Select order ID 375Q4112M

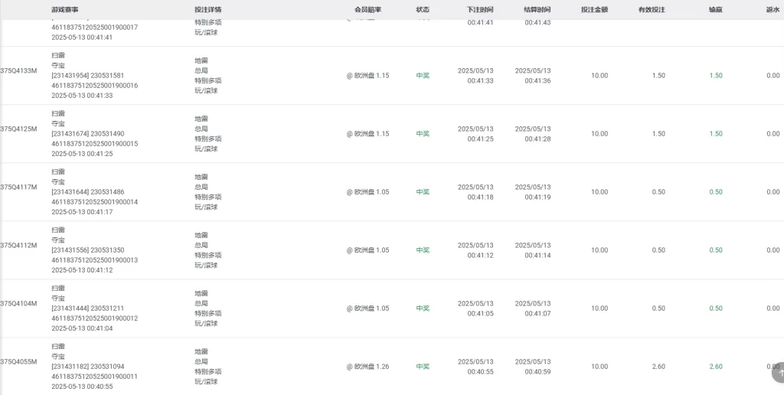click(x=18, y=246)
